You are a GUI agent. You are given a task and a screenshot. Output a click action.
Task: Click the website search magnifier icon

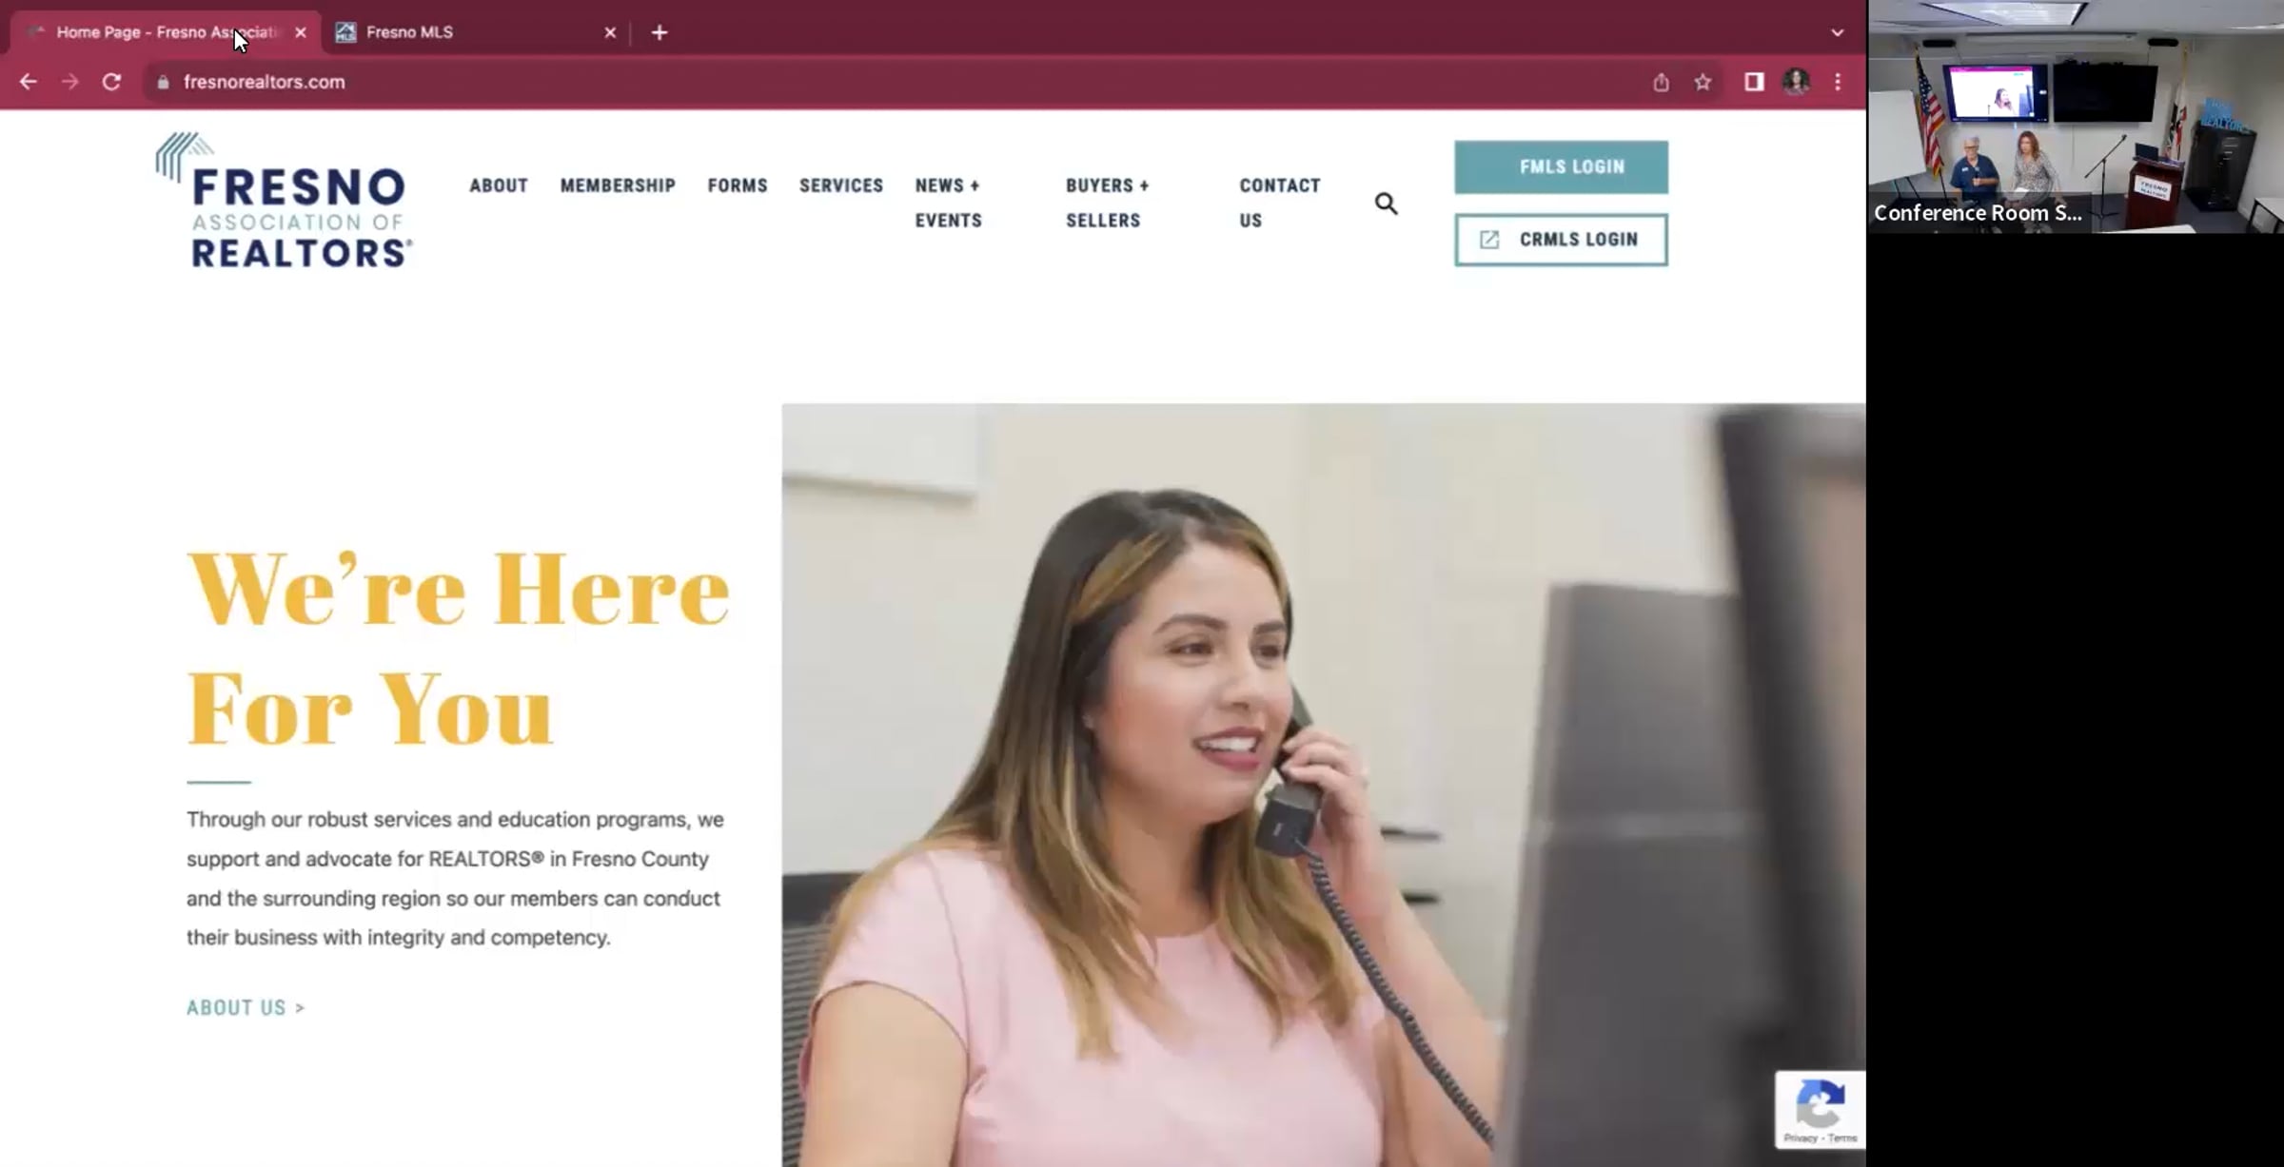(1386, 203)
